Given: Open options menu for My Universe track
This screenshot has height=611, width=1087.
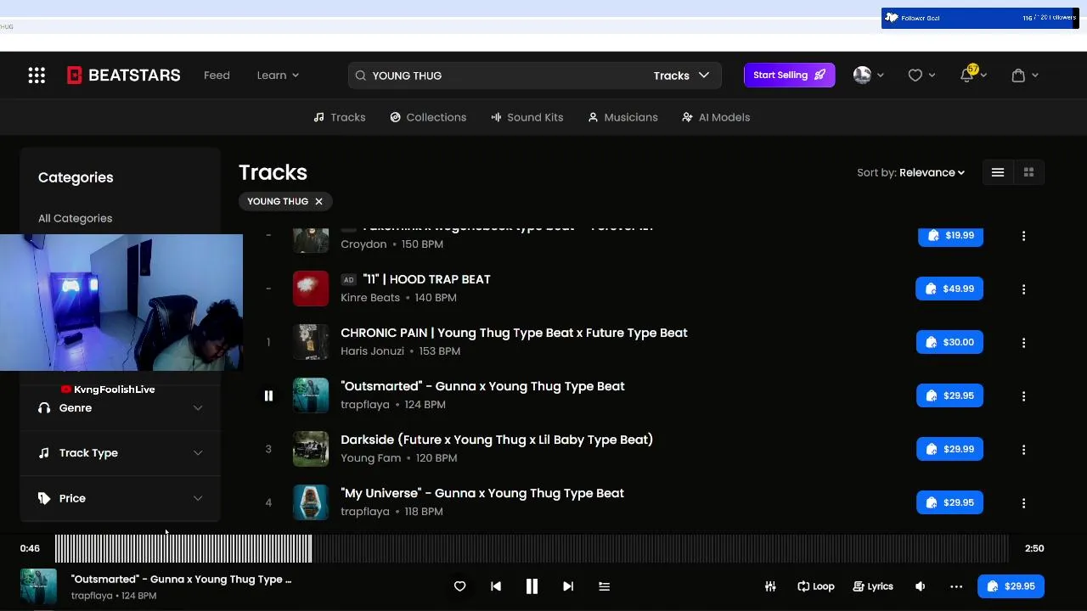Looking at the screenshot, I should tap(1023, 503).
